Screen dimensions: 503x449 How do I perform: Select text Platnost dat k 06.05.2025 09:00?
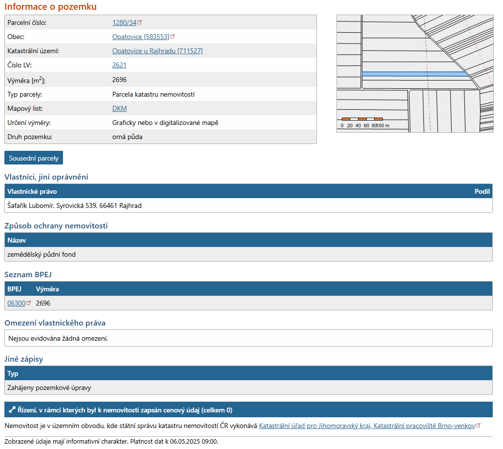click(x=174, y=442)
